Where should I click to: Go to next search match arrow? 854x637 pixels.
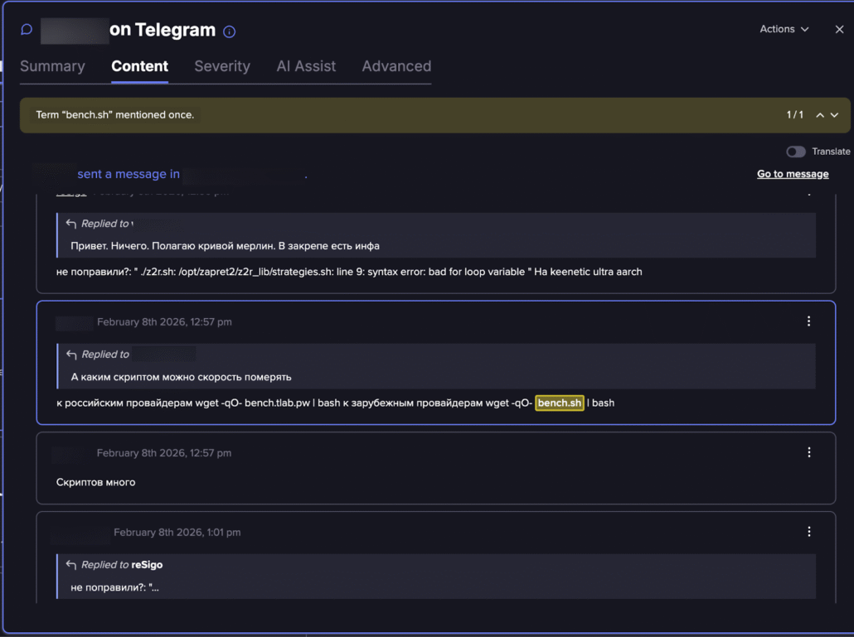(834, 115)
